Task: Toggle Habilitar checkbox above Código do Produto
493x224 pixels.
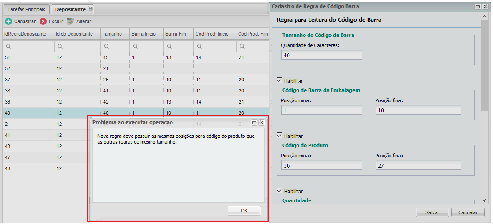Action: coord(279,136)
